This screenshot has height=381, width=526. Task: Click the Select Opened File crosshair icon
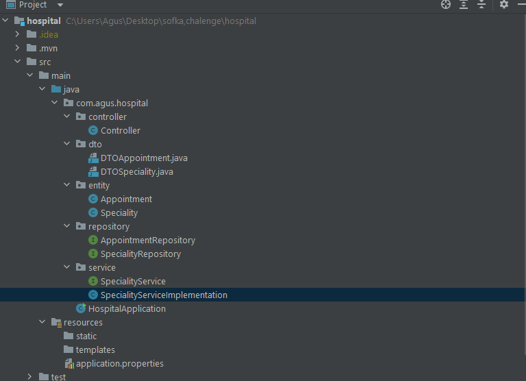click(x=445, y=4)
